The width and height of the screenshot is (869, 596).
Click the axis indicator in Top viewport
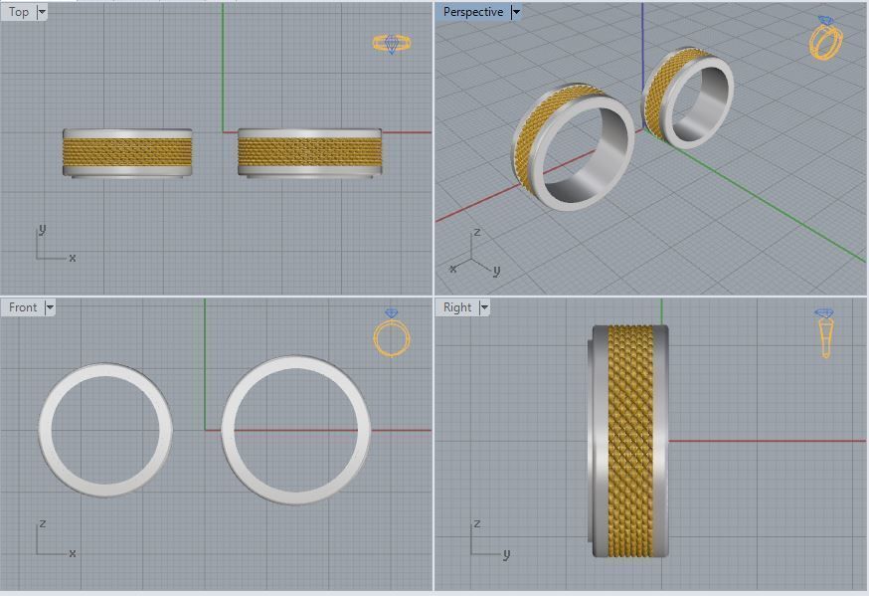pos(56,244)
